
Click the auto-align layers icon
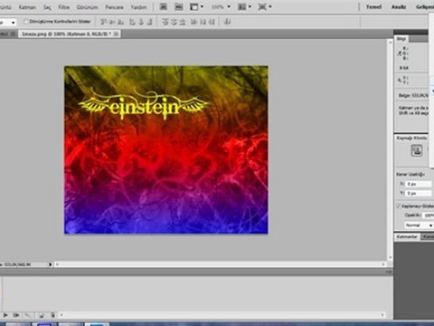(x=228, y=22)
